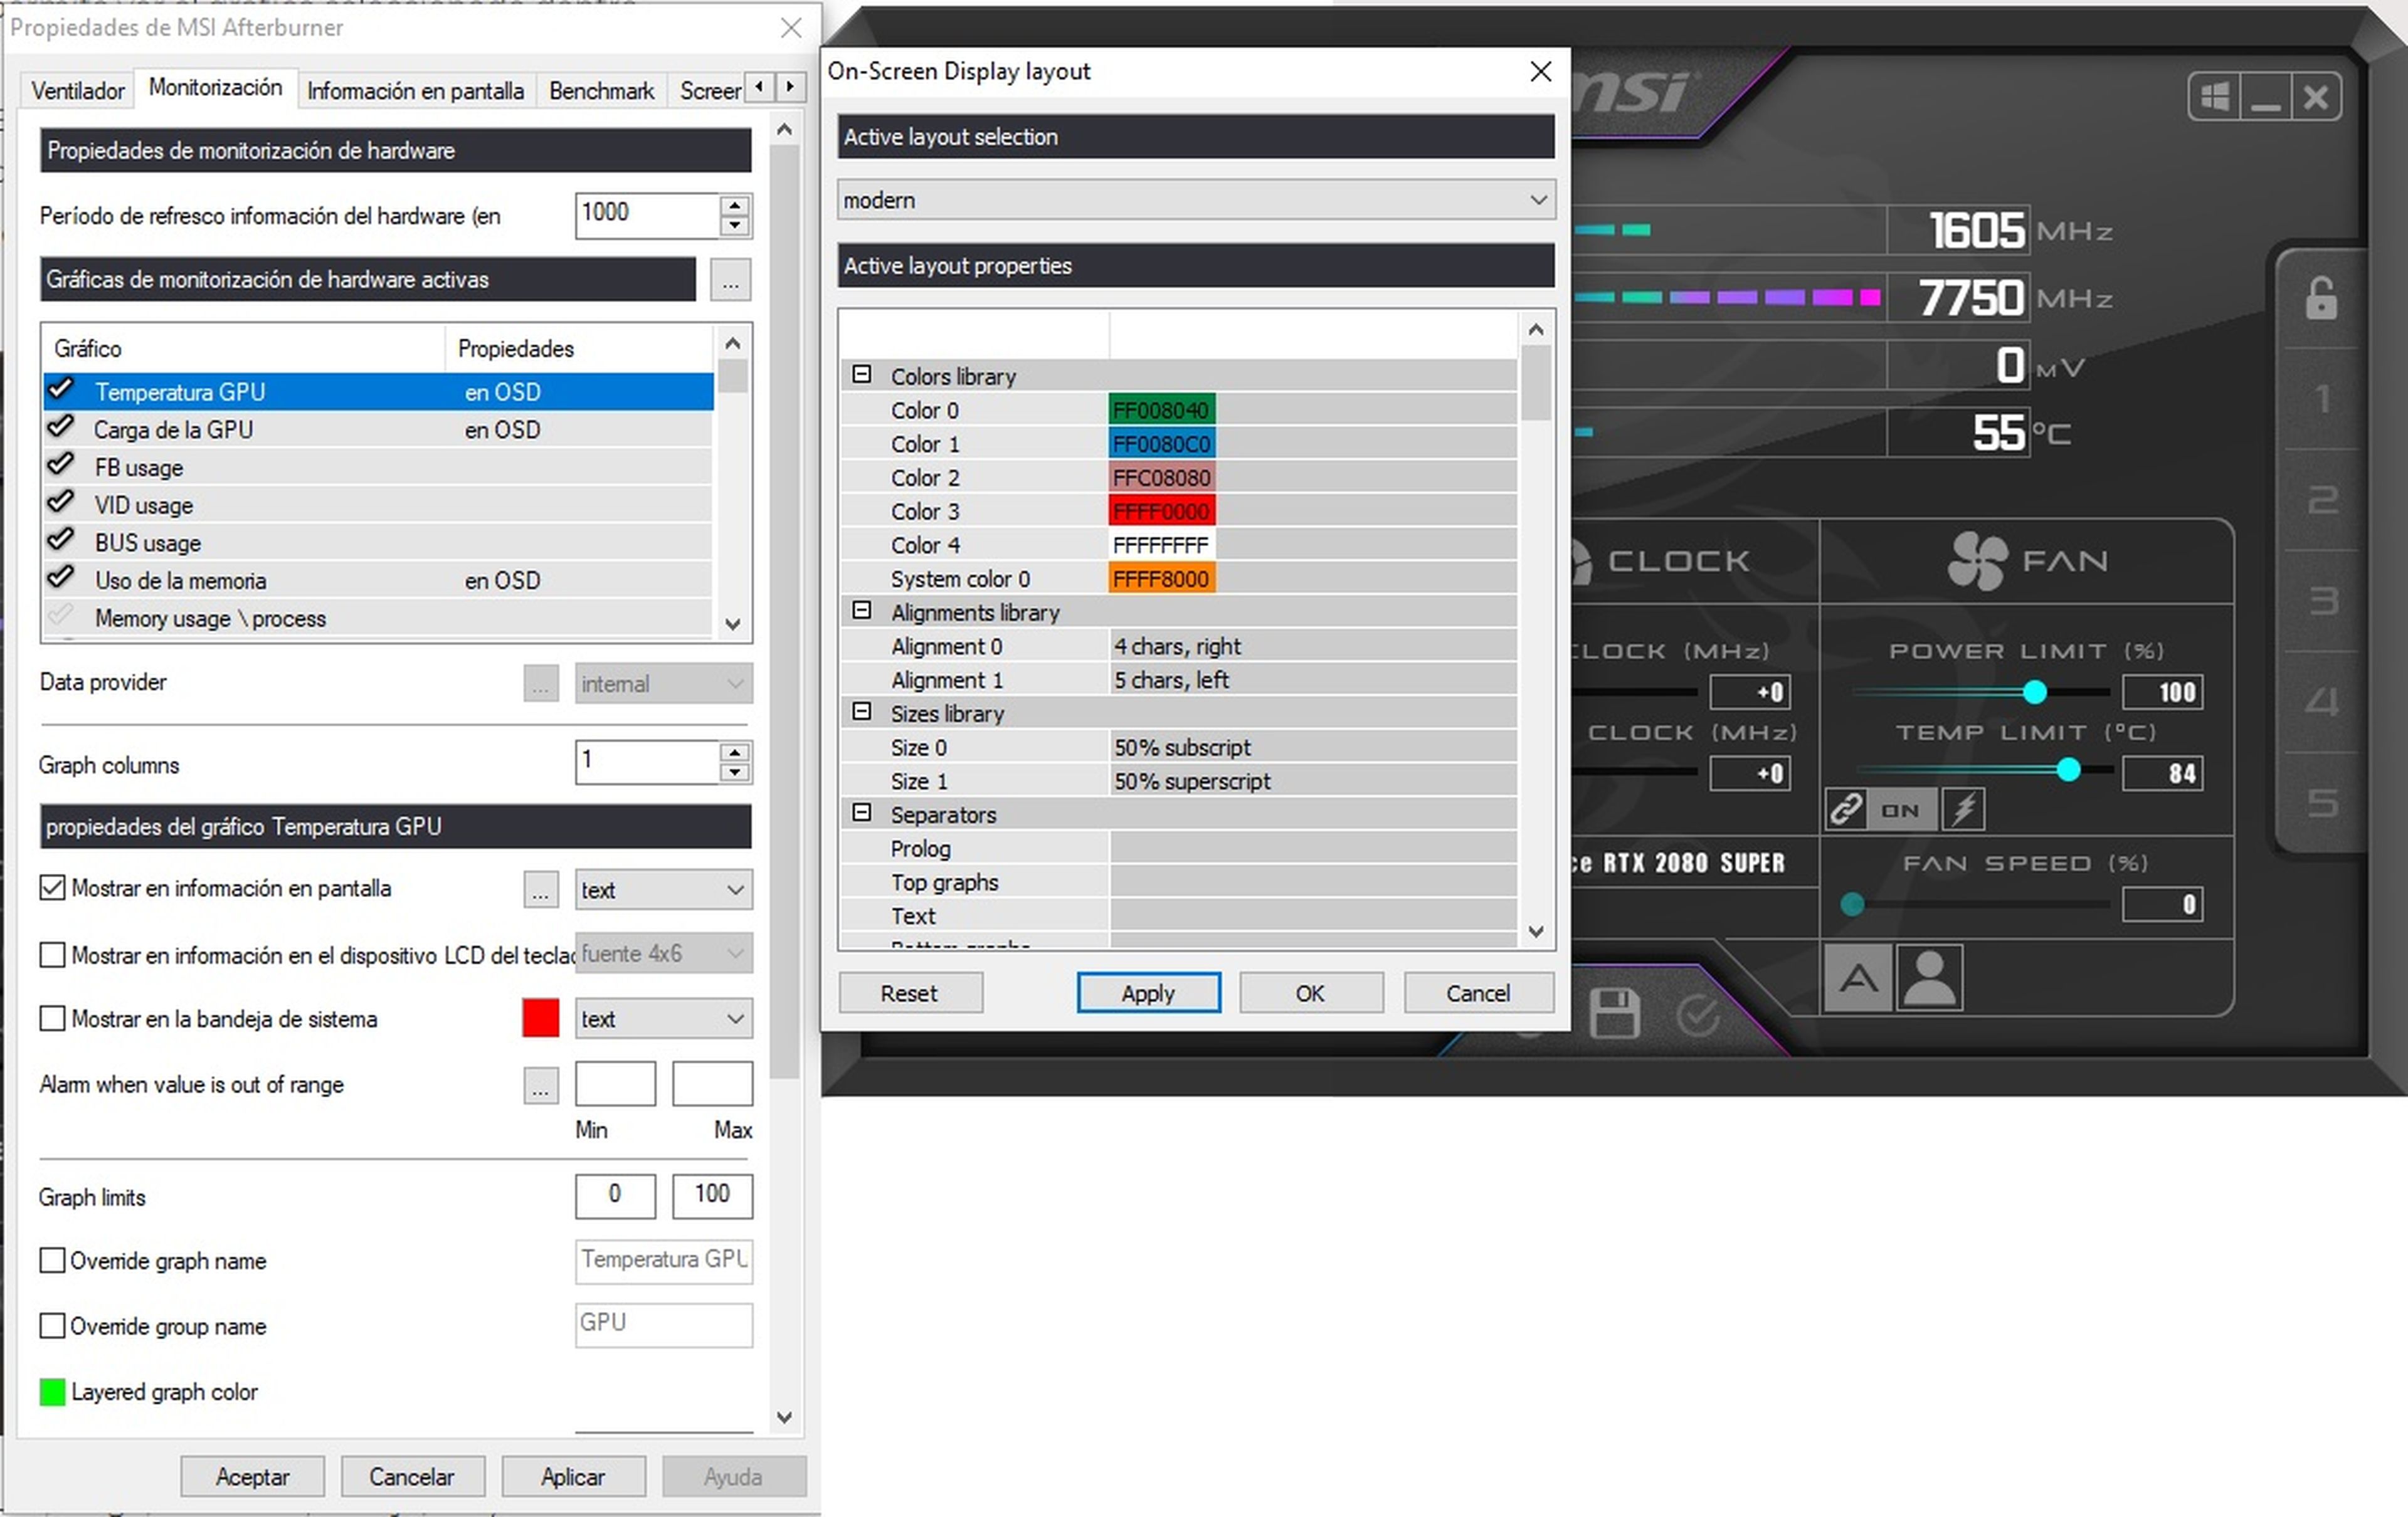Click the lightning bolt OC Scanner icon
The height and width of the screenshot is (1517, 2408).
click(x=1965, y=809)
